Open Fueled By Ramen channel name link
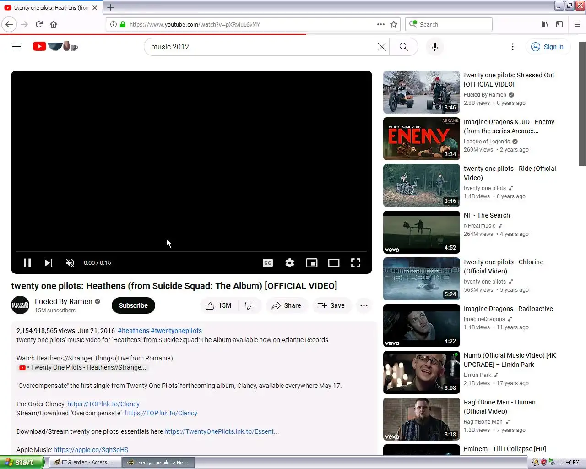The width and height of the screenshot is (586, 469). click(64, 301)
